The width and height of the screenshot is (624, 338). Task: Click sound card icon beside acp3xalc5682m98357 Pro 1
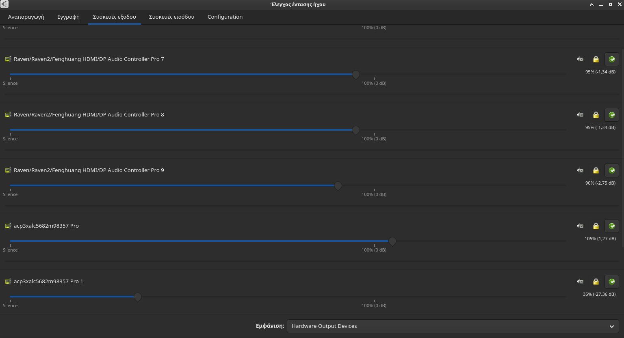tap(8, 282)
